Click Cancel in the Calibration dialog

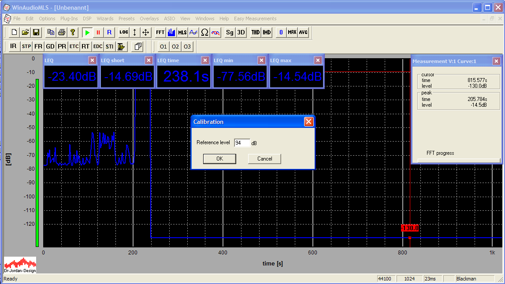click(x=264, y=159)
